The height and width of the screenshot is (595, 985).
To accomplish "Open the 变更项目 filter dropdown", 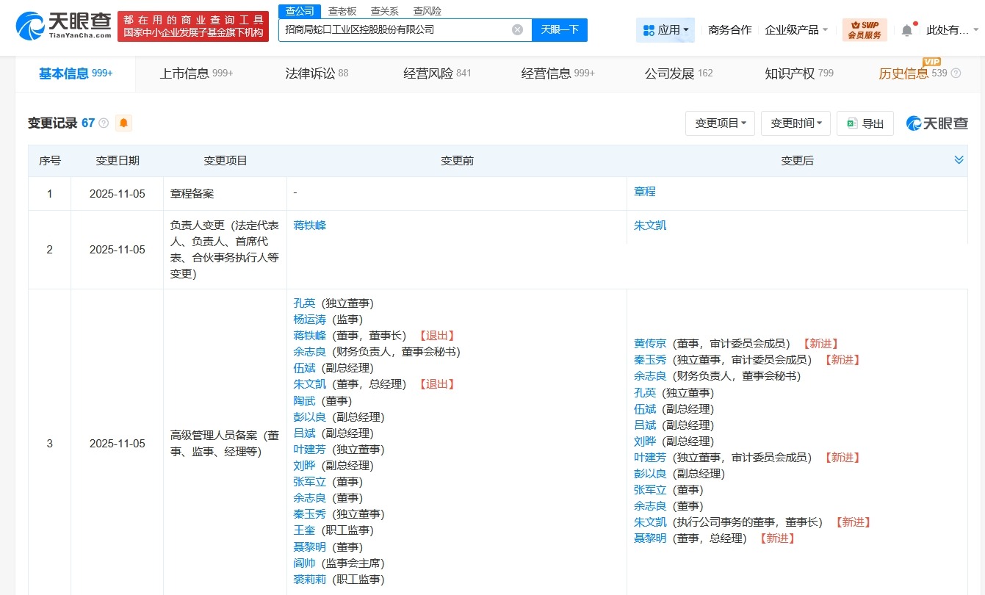I will 720,123.
